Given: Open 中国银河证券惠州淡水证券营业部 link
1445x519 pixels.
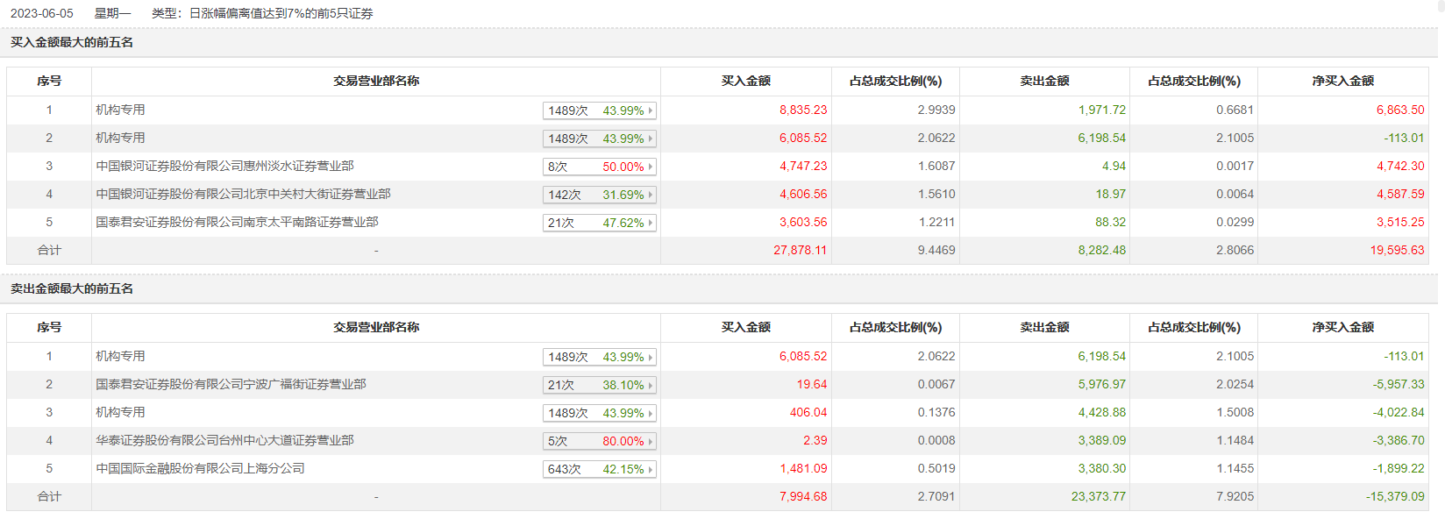Looking at the screenshot, I should point(224,166).
